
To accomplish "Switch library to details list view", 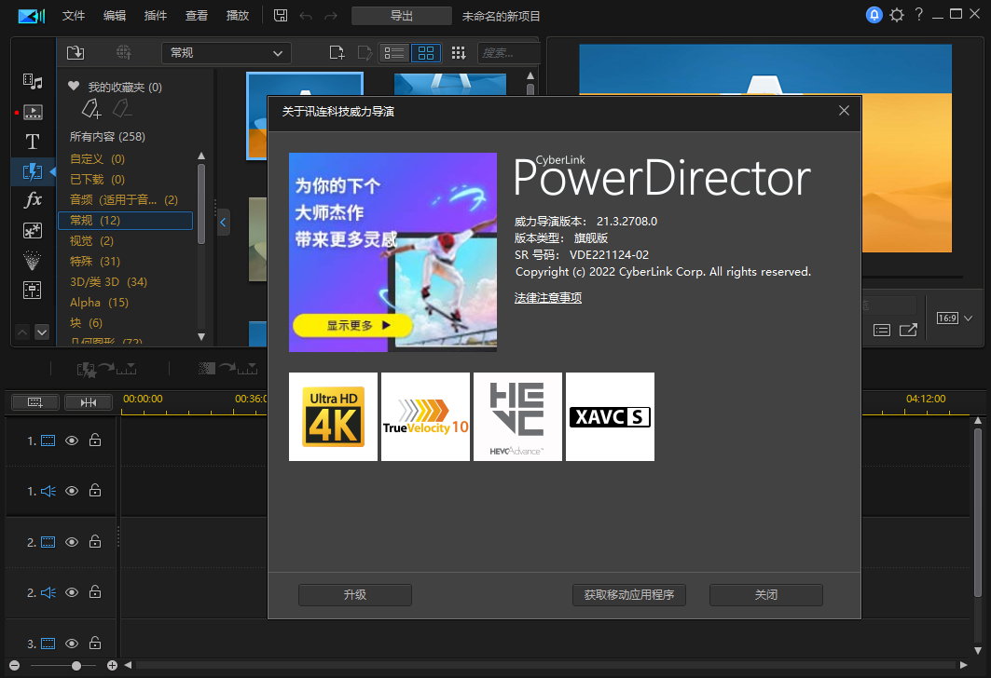I will (394, 53).
